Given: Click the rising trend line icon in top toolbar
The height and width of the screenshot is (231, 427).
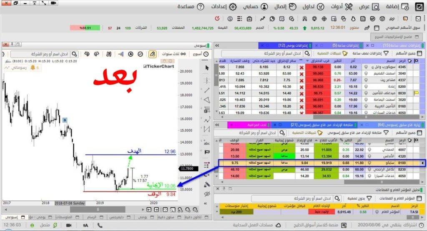Looking at the screenshot, I should tap(262, 18).
